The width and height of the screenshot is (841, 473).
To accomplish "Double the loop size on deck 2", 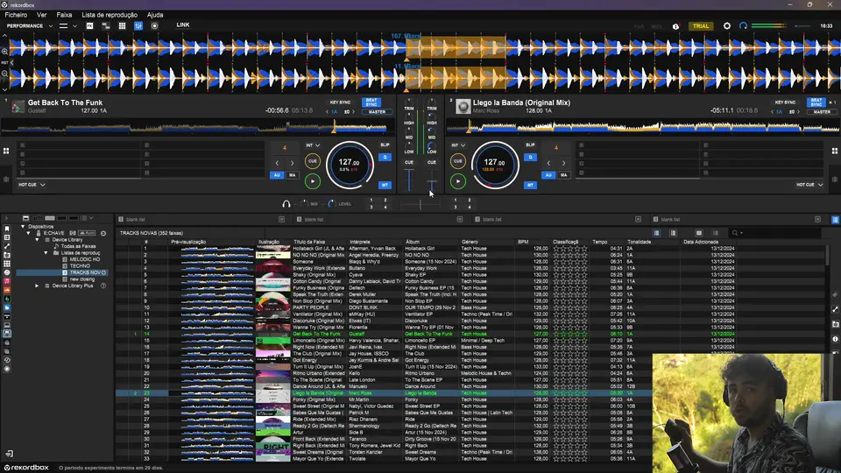I will [x=563, y=163].
